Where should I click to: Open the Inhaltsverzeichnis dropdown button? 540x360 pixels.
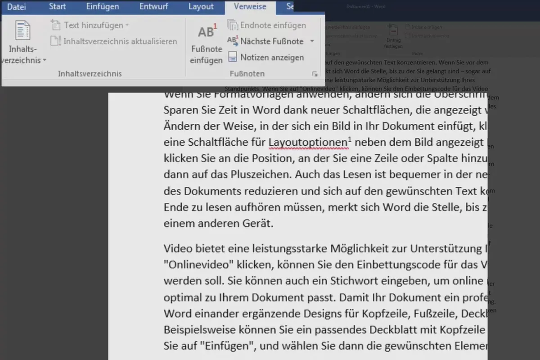[x=23, y=43]
